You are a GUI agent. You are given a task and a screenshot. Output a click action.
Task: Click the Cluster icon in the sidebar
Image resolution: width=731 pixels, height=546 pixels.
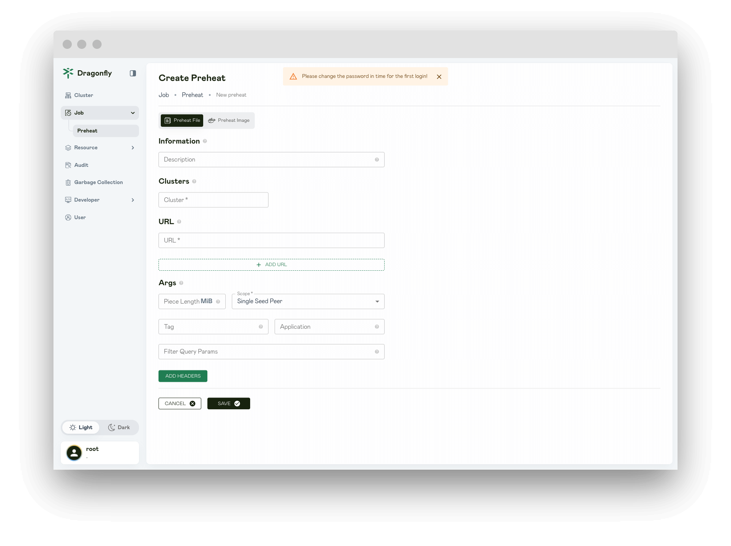(68, 95)
